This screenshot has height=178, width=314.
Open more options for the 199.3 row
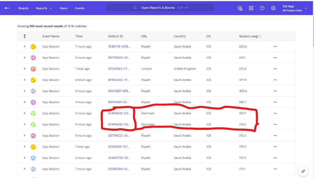(275, 147)
